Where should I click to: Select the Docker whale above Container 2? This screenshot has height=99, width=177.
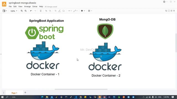click(105, 57)
